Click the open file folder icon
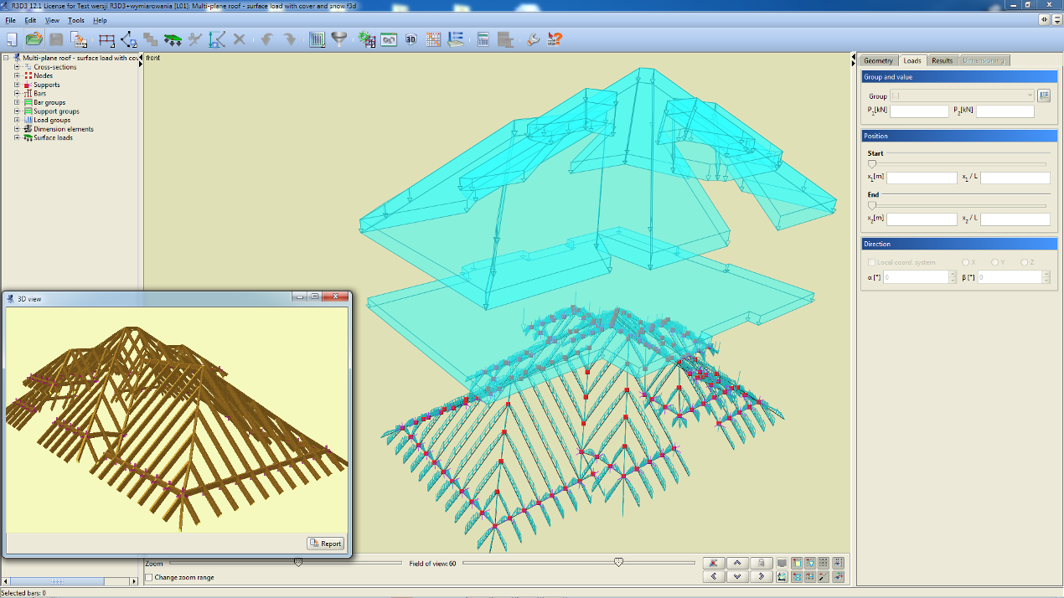The width and height of the screenshot is (1064, 598). [34, 39]
